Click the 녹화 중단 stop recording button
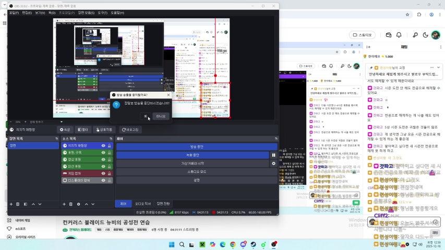The height and width of the screenshot is (250, 445). [x=193, y=155]
